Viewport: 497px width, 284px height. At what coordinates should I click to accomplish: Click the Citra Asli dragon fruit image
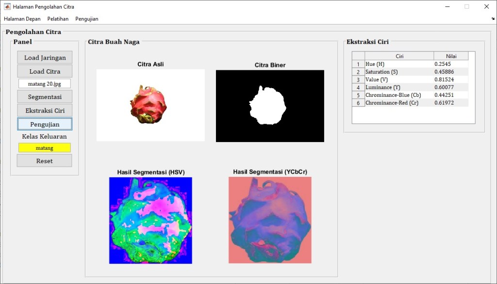150,105
